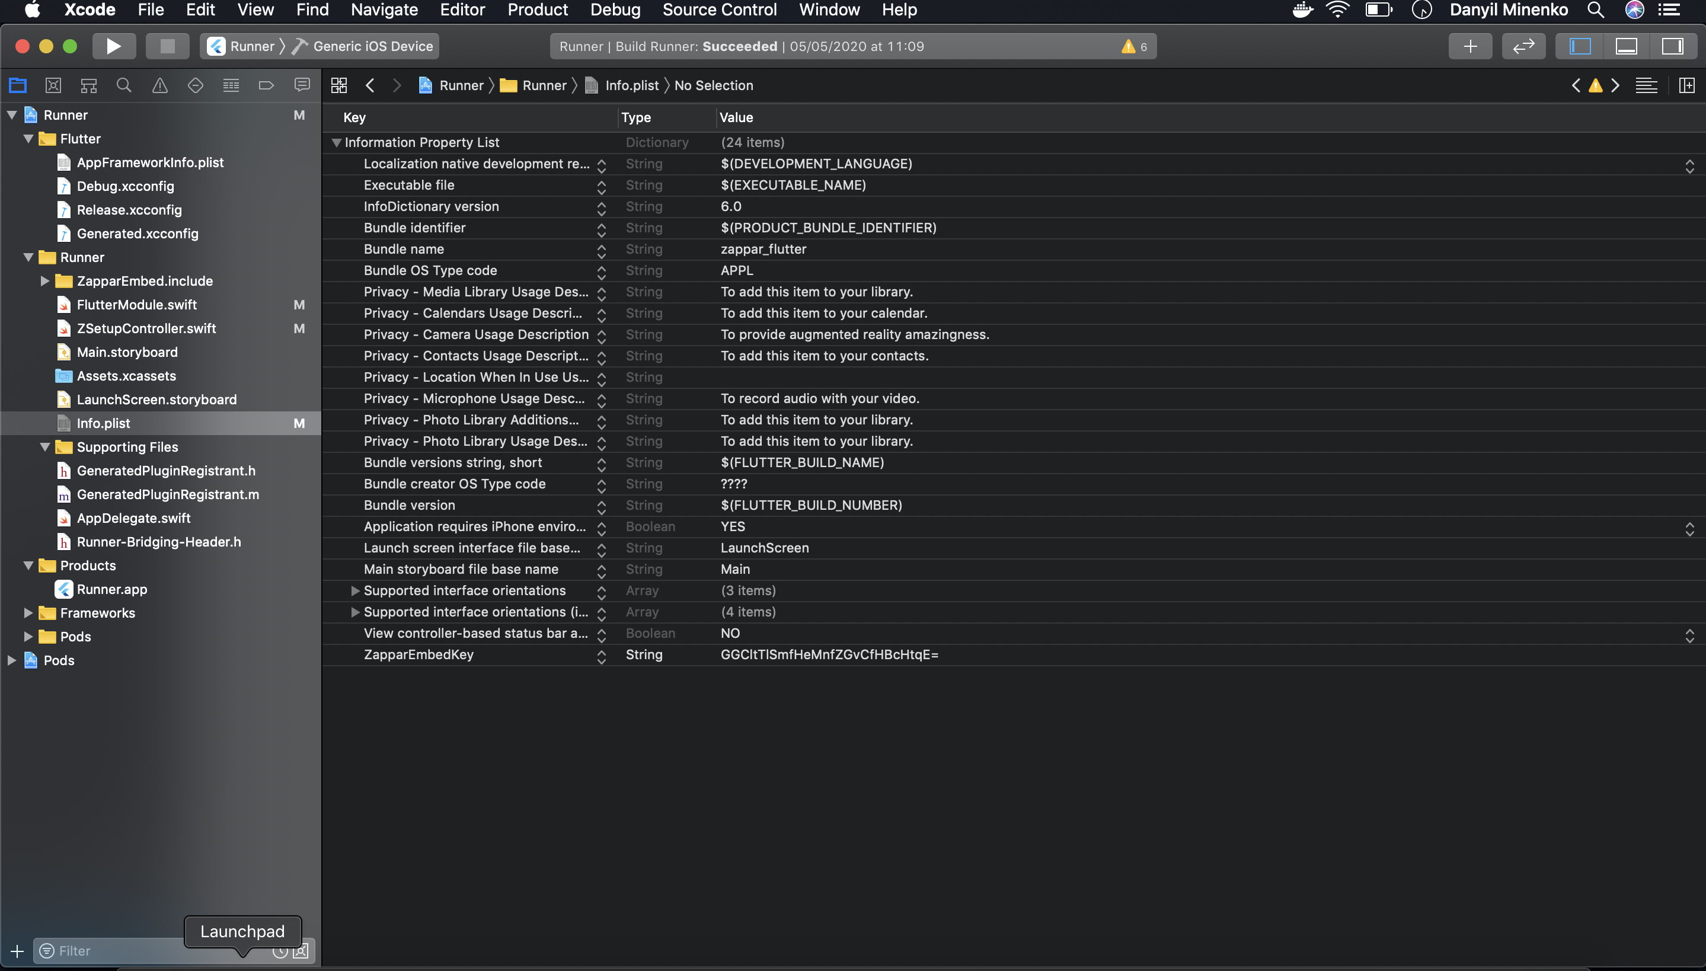Jump to the previous issue
The image size is (1706, 971).
(1576, 85)
